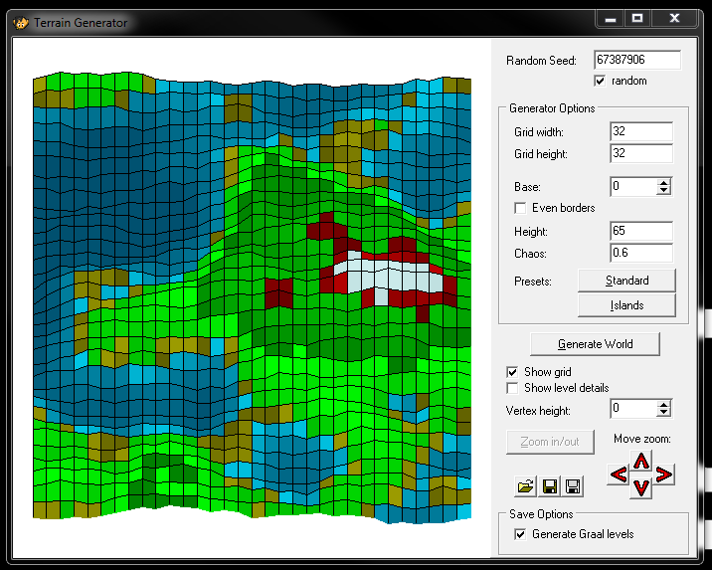Click the open folder icon

pos(525,486)
